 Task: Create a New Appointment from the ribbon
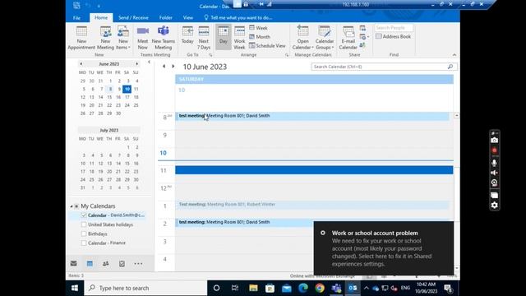[81, 38]
